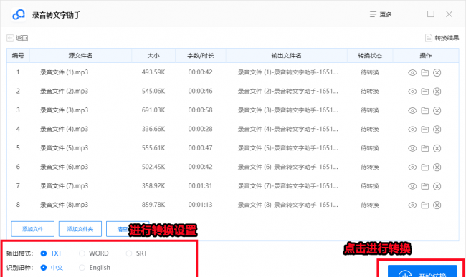Remove 录音文件 (4).mp3 from list
The image size is (466, 277).
tap(437, 130)
